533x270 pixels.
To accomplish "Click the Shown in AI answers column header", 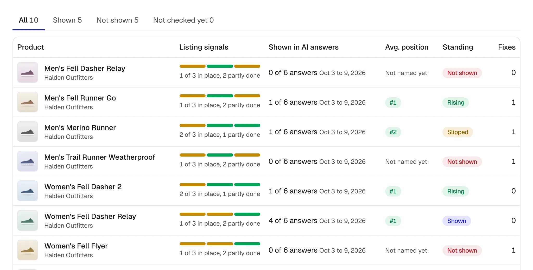I will (303, 47).
